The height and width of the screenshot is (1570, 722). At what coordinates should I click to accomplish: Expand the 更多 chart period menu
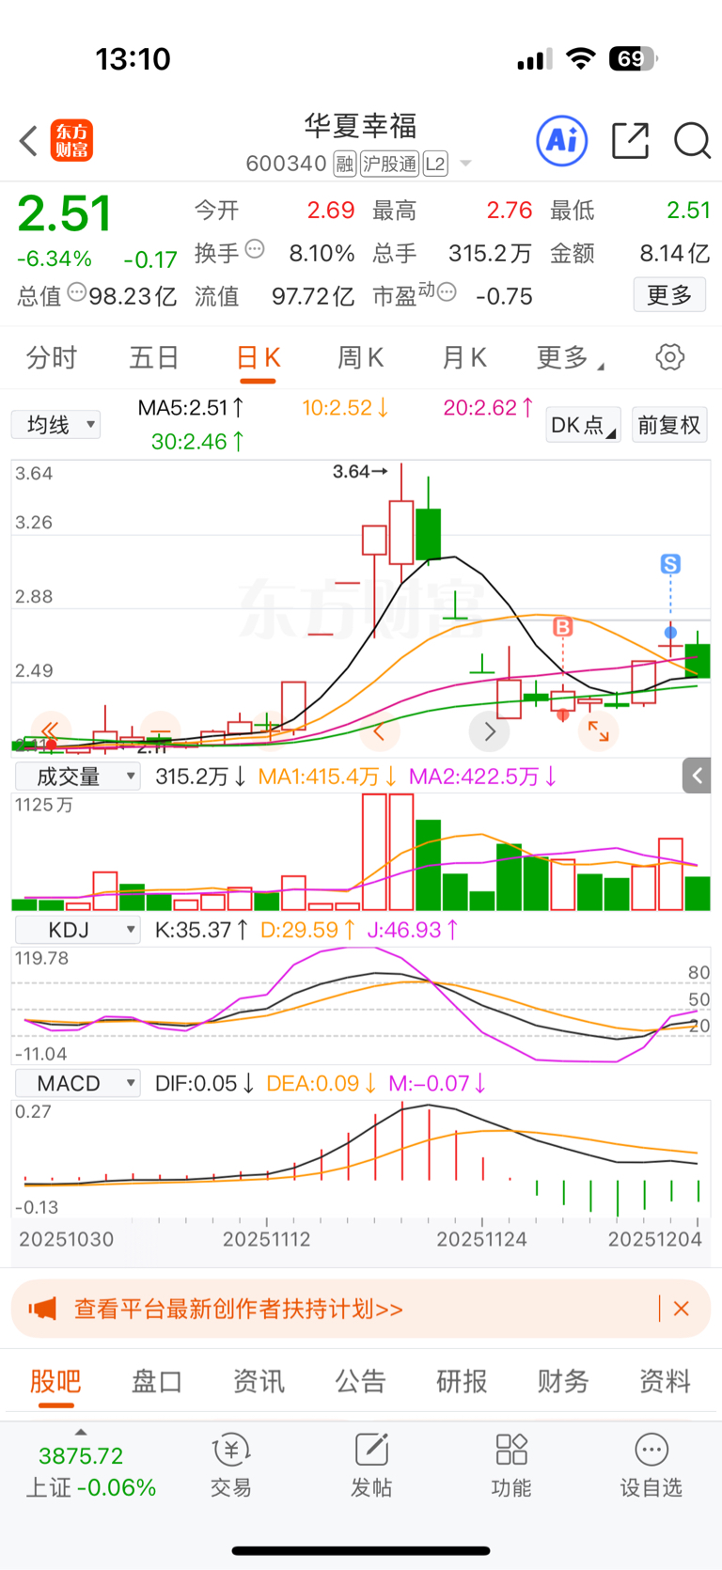click(x=570, y=358)
